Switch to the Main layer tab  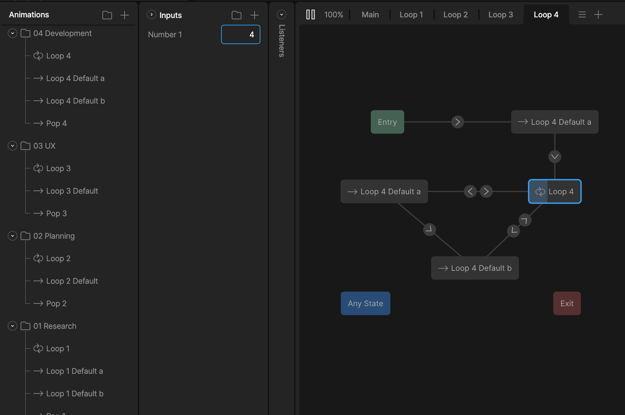[370, 14]
